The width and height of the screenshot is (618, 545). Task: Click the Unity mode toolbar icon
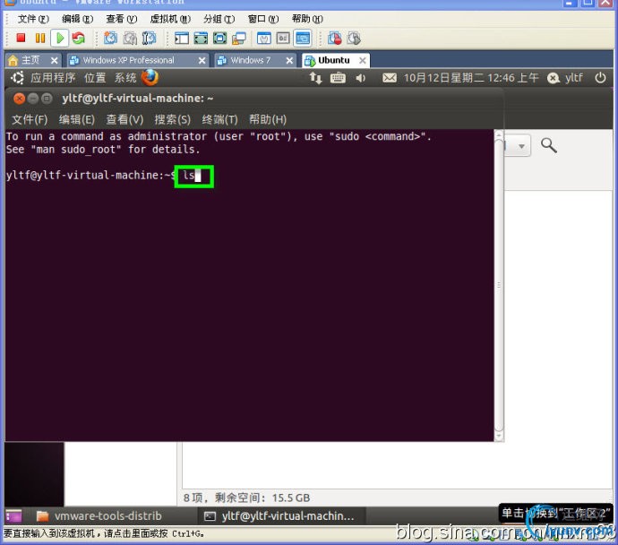pyautogui.click(x=239, y=38)
